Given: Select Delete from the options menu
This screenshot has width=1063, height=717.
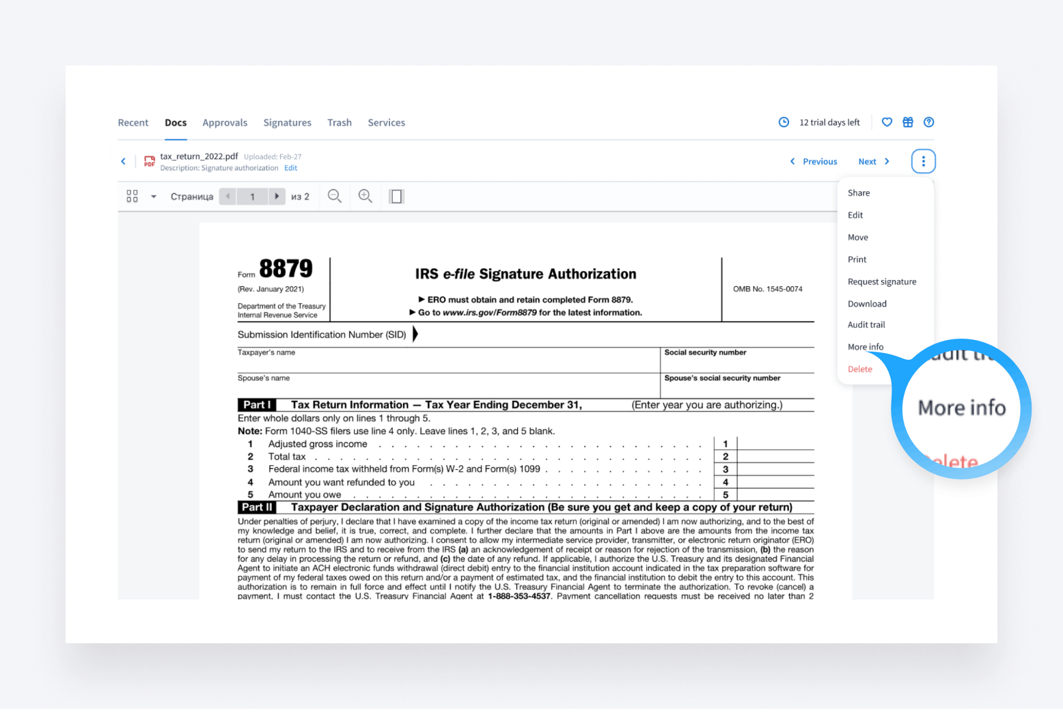Looking at the screenshot, I should coord(859,369).
